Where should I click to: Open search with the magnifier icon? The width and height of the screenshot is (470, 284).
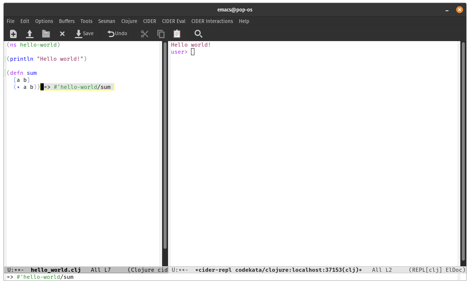(x=198, y=34)
